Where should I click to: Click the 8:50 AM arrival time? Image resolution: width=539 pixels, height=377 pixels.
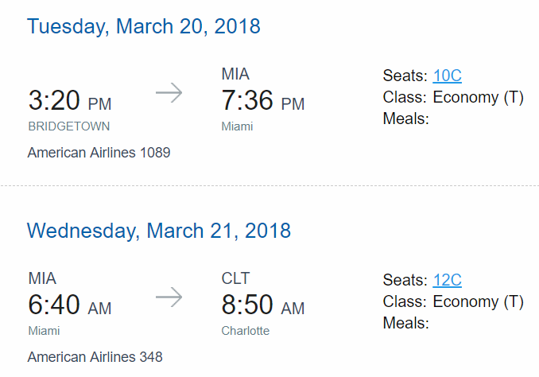[x=263, y=305]
